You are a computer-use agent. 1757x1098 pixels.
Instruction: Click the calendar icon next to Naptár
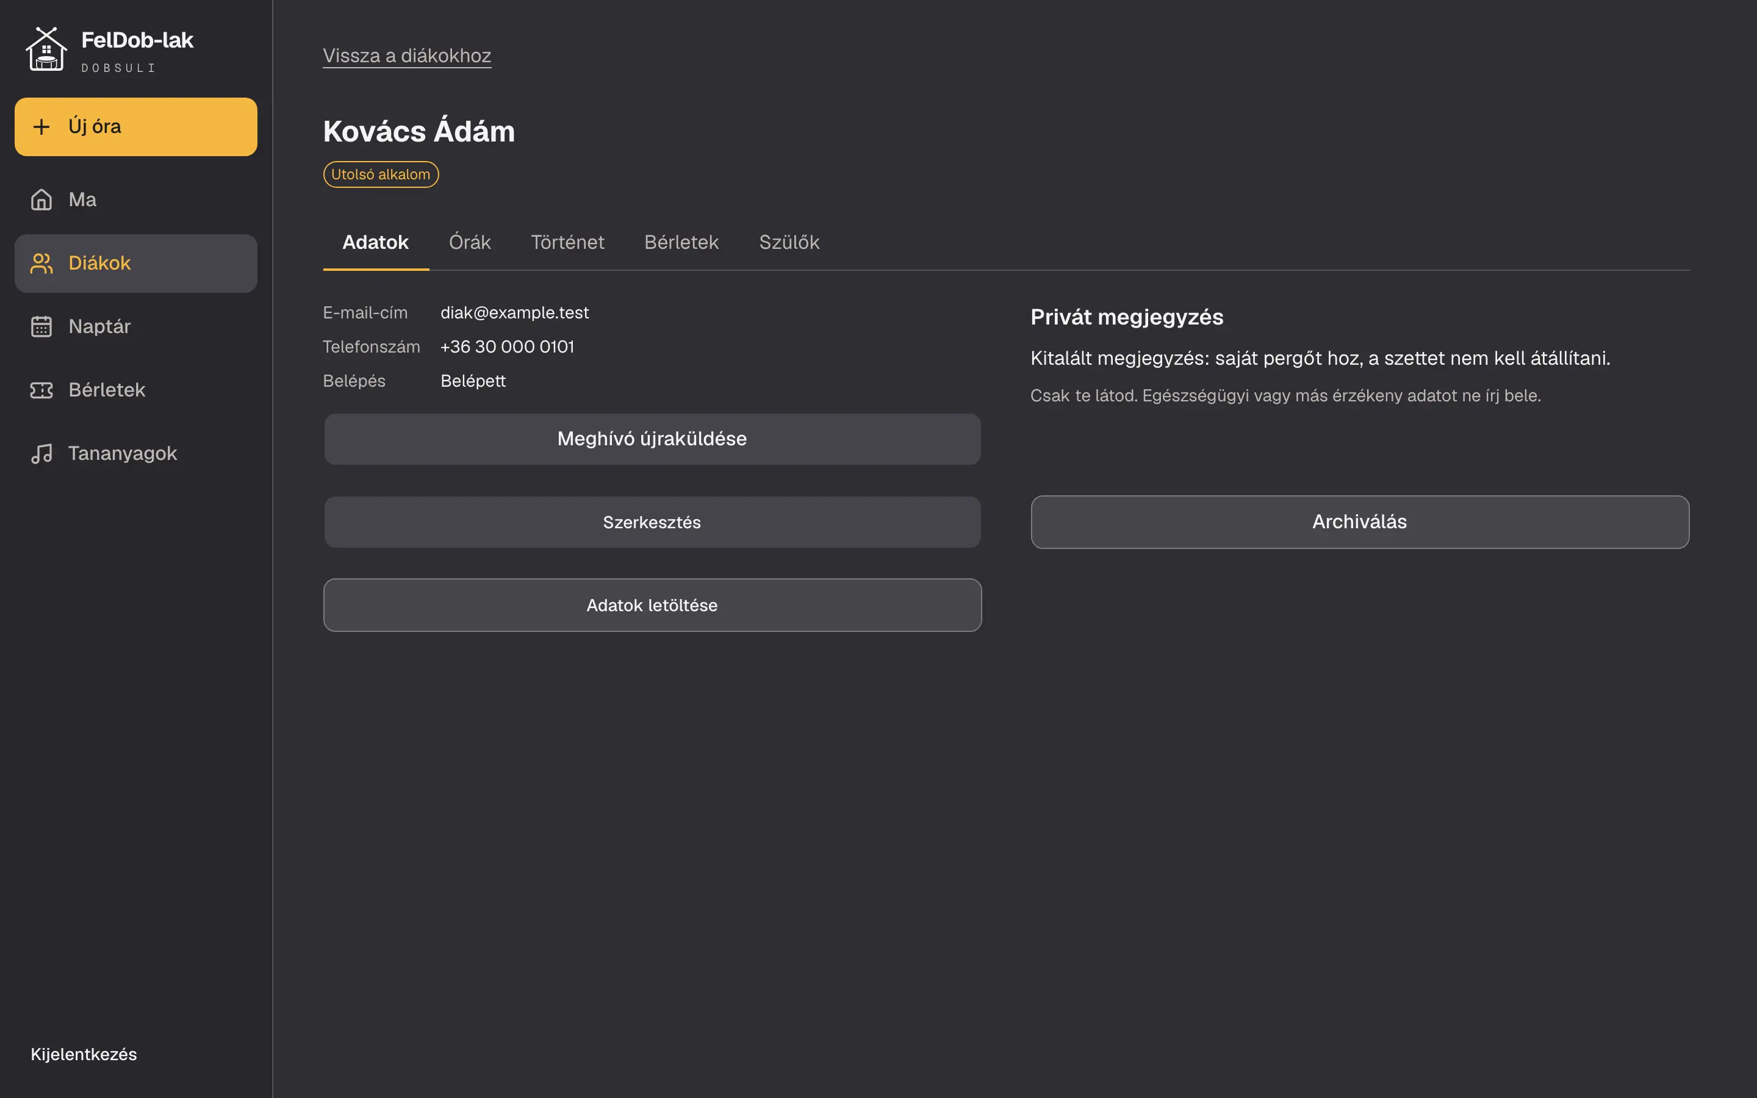(41, 327)
